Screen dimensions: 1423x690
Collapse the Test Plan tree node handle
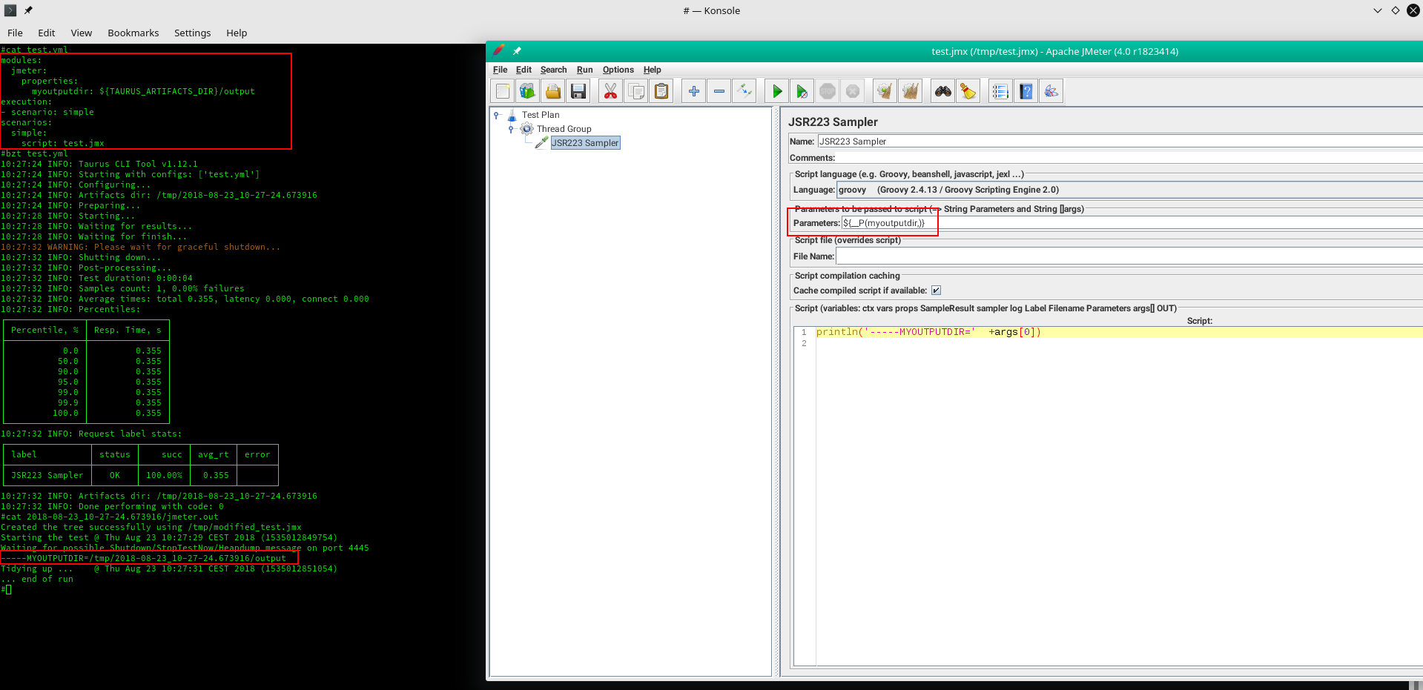(497, 115)
